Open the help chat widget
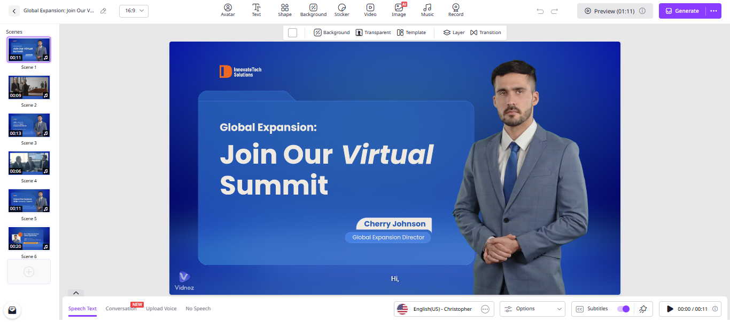 [x=12, y=310]
